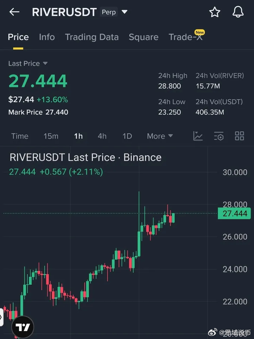Click the RIVERUSDT Last Price · Binance chart title
254x339 pixels.
pos(85,157)
